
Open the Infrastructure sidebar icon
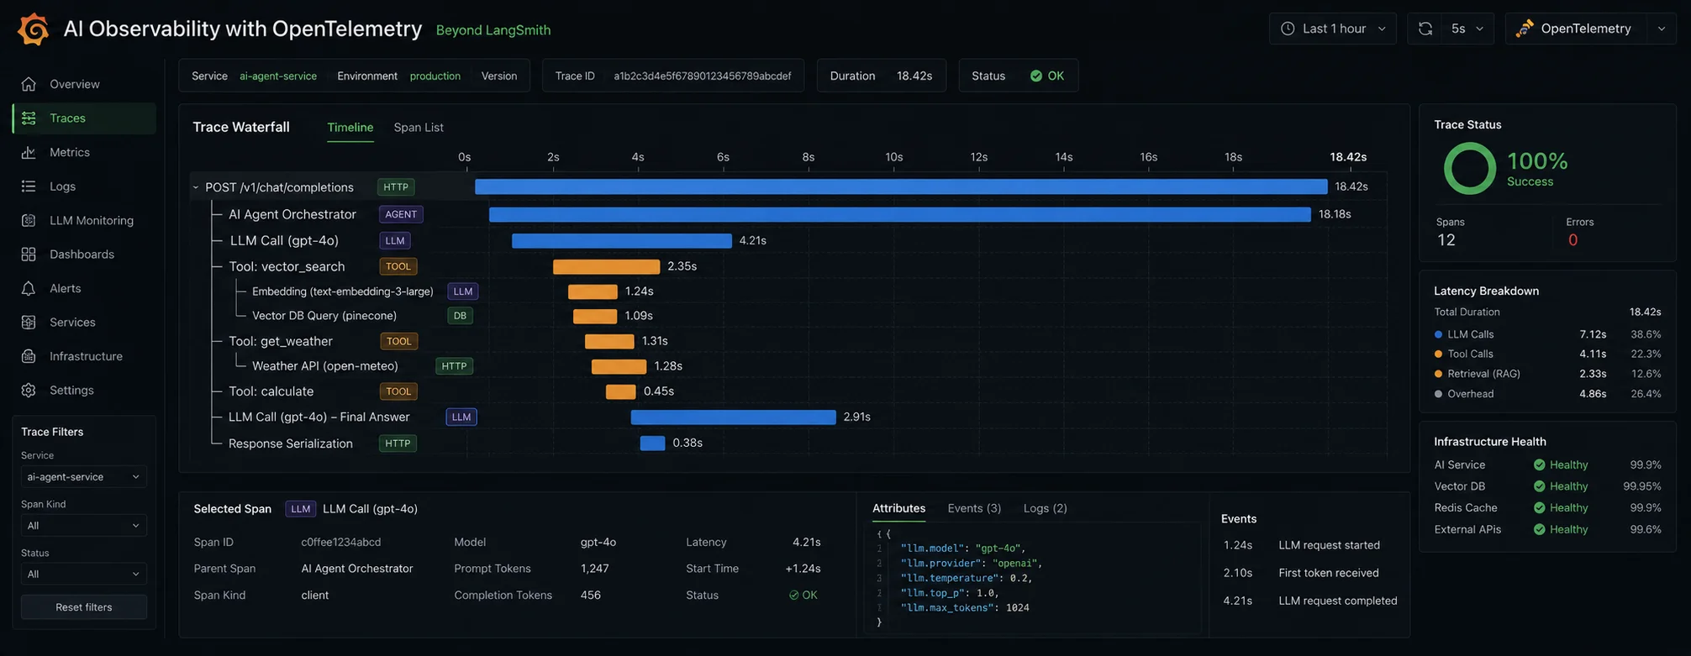pyautogui.click(x=29, y=356)
